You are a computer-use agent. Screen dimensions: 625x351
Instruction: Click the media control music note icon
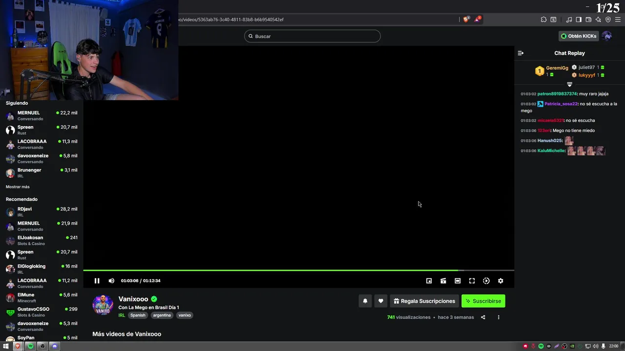coord(569,19)
